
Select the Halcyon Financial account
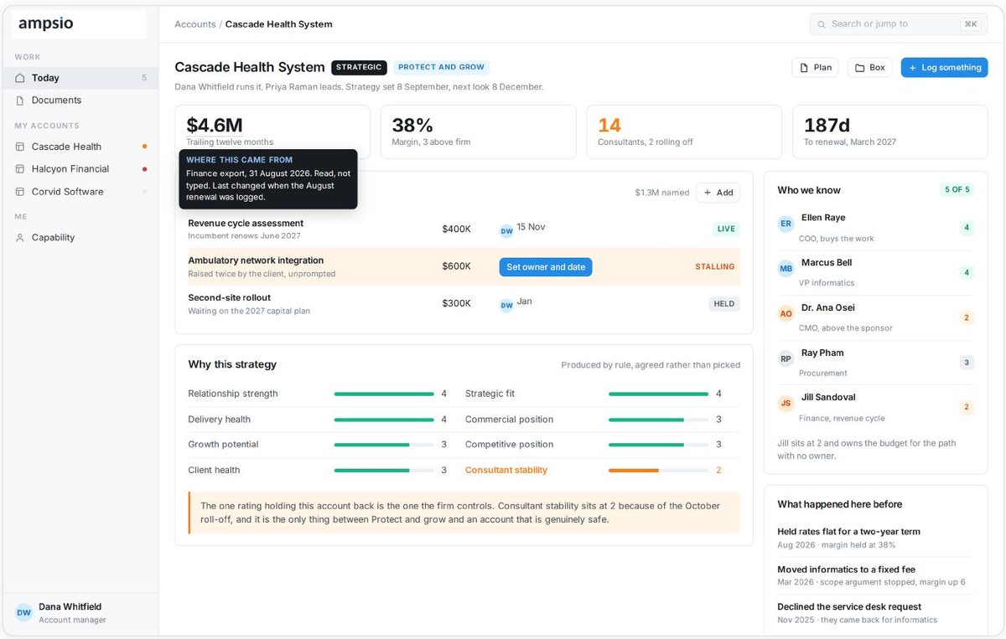point(79,169)
